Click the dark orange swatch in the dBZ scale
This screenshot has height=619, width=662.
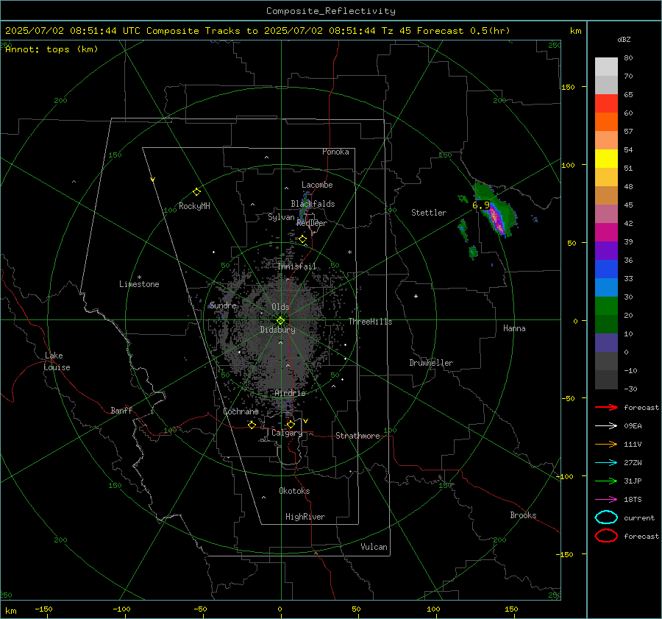click(606, 122)
